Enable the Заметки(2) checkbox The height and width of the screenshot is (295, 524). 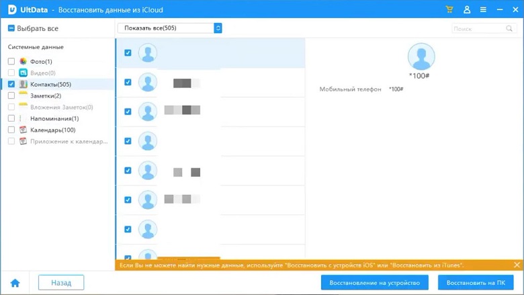click(x=11, y=95)
